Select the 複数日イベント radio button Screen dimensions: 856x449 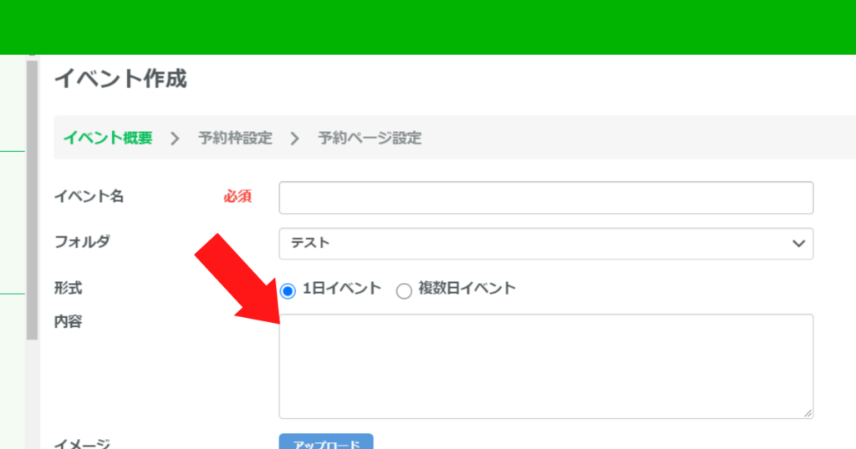pyautogui.click(x=404, y=291)
